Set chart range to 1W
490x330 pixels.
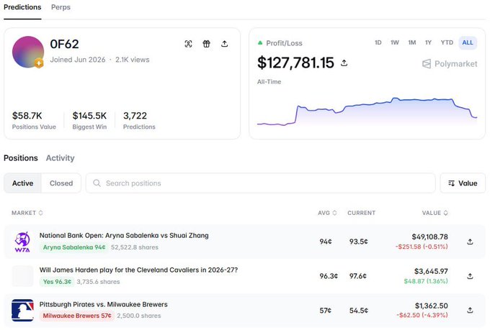tap(395, 42)
